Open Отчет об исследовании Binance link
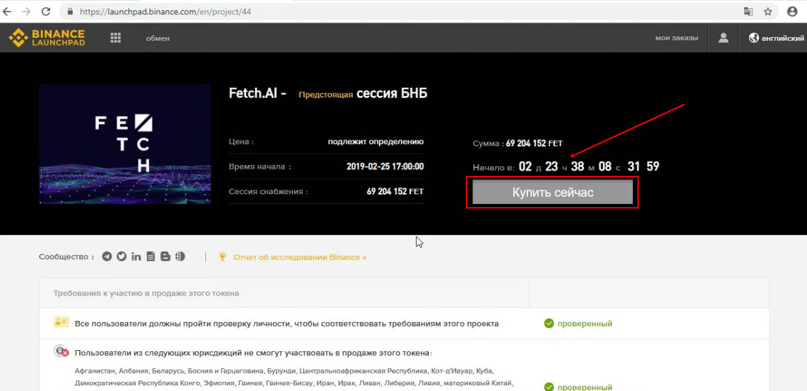The width and height of the screenshot is (807, 391). [300, 257]
